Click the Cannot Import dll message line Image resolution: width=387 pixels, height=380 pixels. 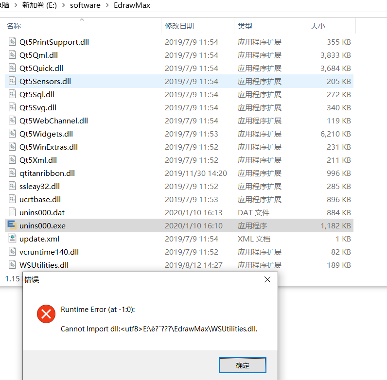159,329
